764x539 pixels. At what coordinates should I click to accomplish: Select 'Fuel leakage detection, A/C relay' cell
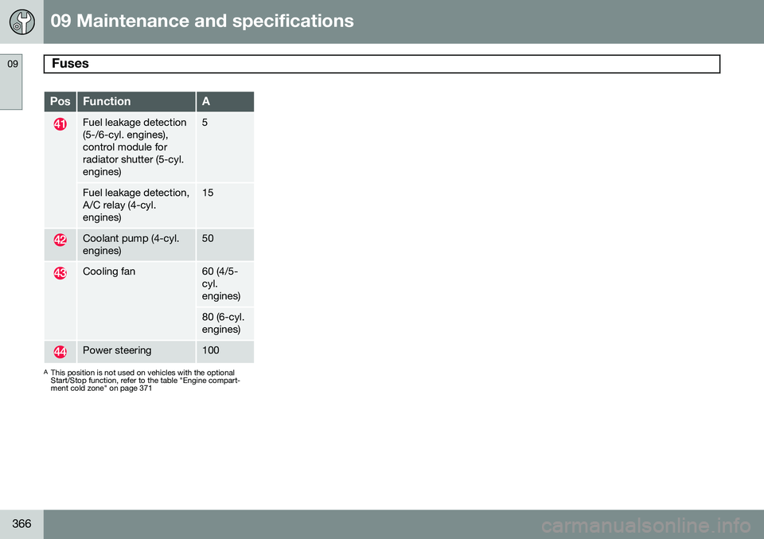pos(136,205)
